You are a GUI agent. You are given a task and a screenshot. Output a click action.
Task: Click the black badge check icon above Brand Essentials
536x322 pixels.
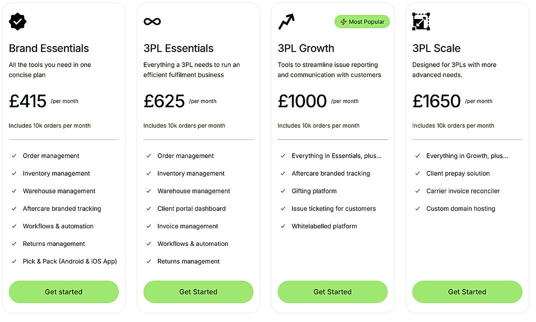pos(18,22)
